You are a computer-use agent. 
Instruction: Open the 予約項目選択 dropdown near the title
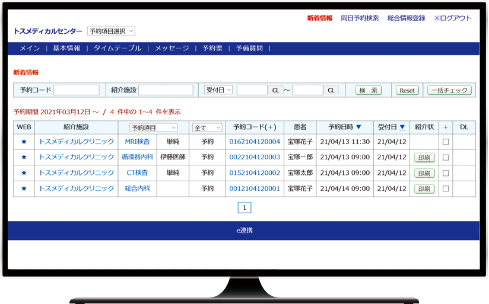coord(111,31)
